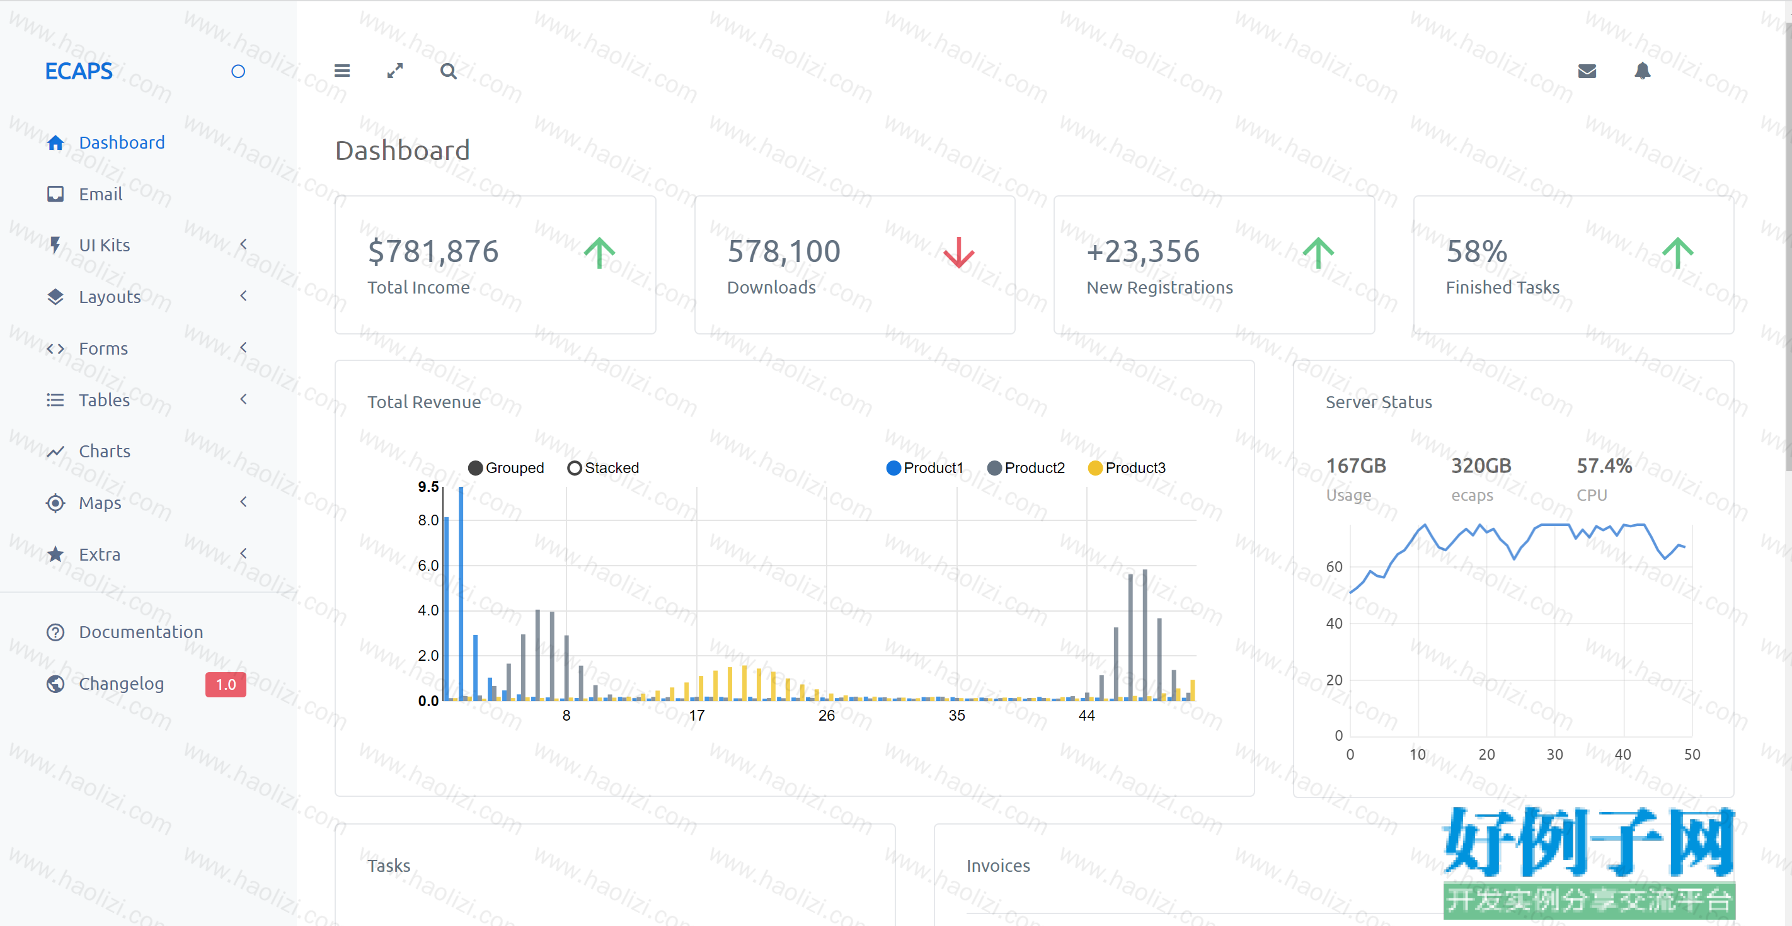Viewport: 1792px width, 926px height.
Task: Open search with the magnifier icon
Action: click(x=449, y=71)
